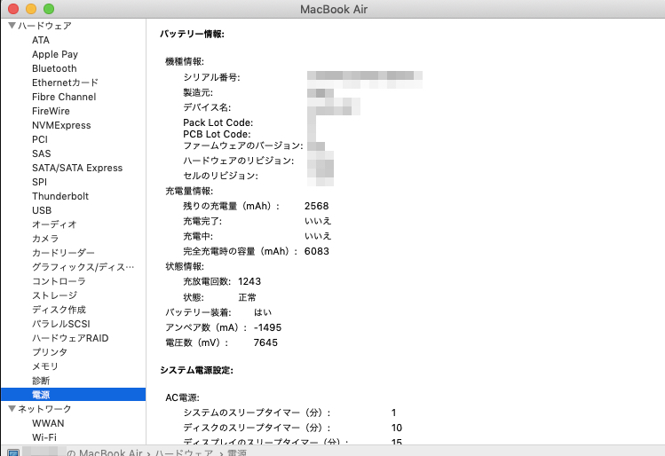
Task: Click the voltage value 7645
Action: (x=265, y=342)
